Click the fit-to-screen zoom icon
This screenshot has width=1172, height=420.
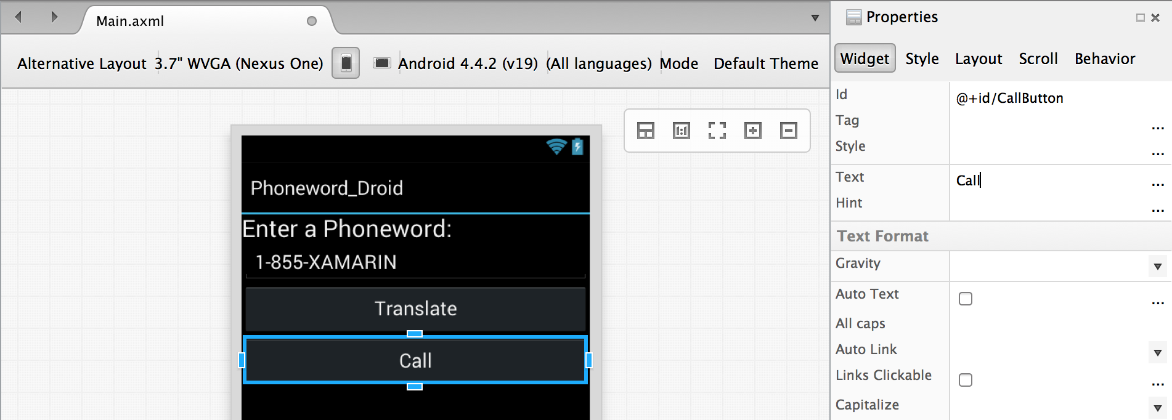[x=717, y=131]
